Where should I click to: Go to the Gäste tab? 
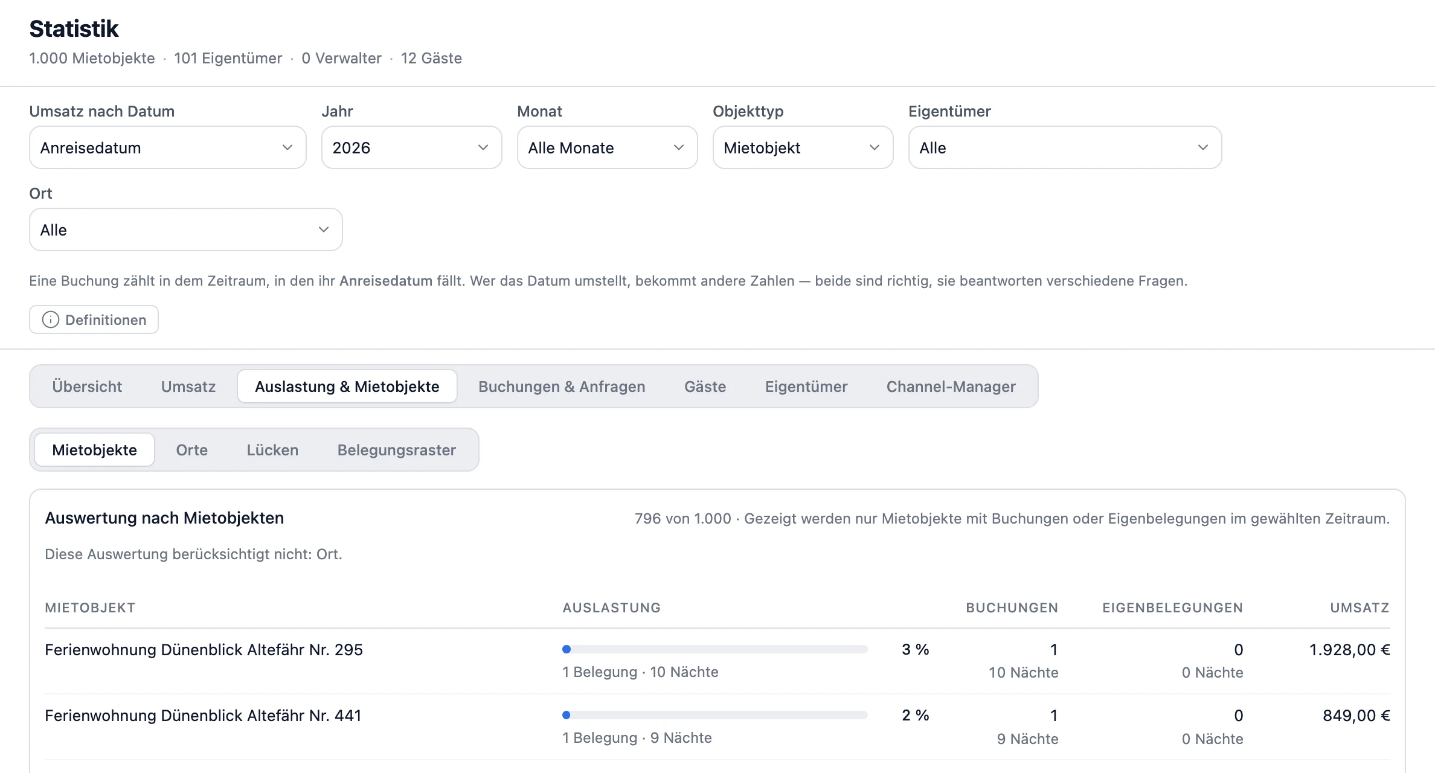705,386
